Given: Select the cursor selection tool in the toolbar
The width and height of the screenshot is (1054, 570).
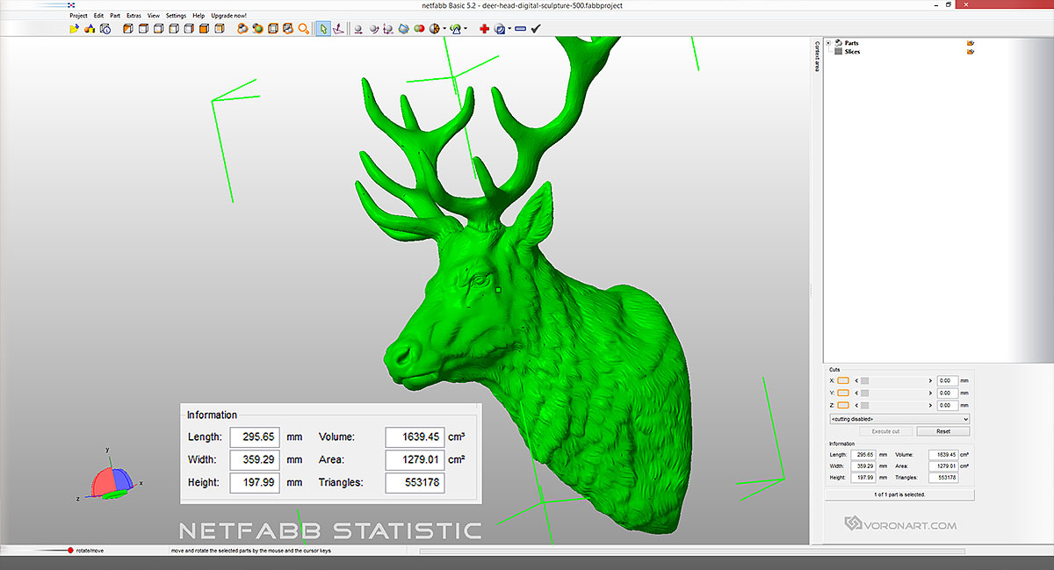Looking at the screenshot, I should tap(321, 28).
